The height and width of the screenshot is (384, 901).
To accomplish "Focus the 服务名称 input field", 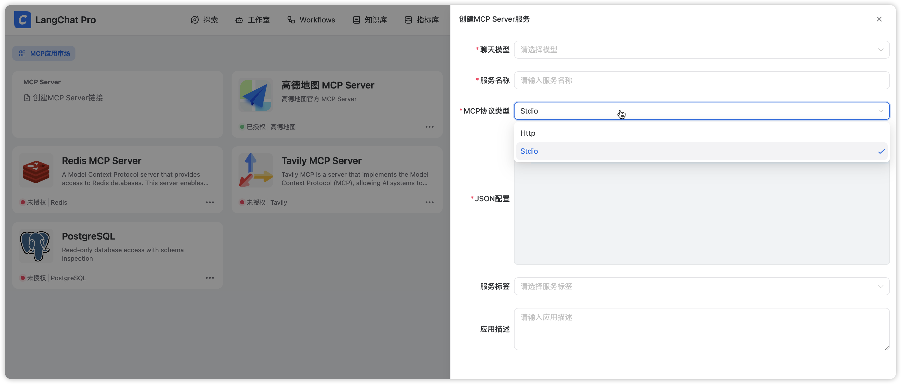I will (x=701, y=80).
